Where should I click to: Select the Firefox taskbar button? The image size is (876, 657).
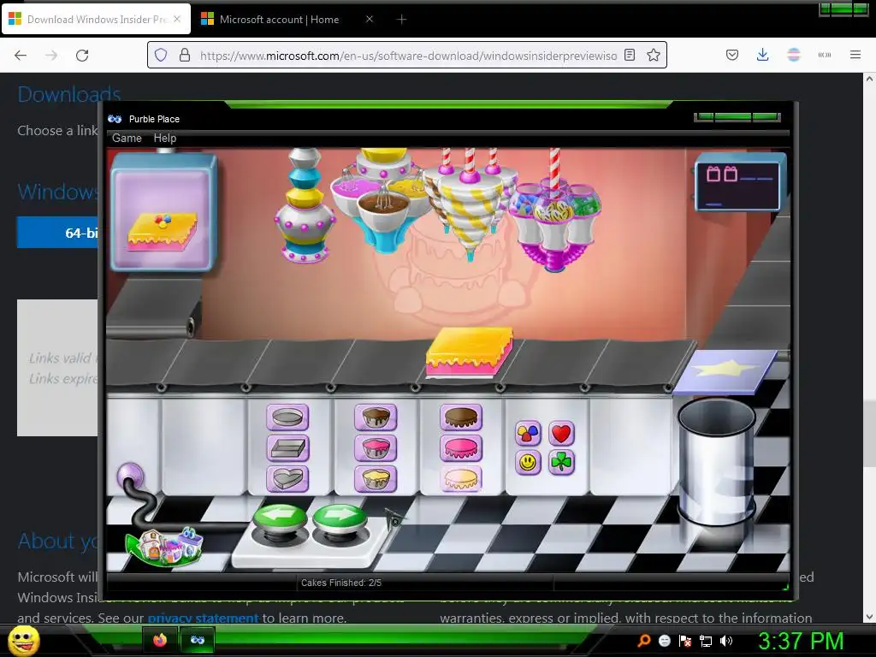160,640
